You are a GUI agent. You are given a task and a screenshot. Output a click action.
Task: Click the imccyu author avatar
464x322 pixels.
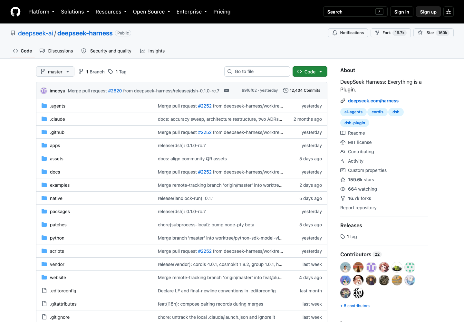tap(44, 91)
